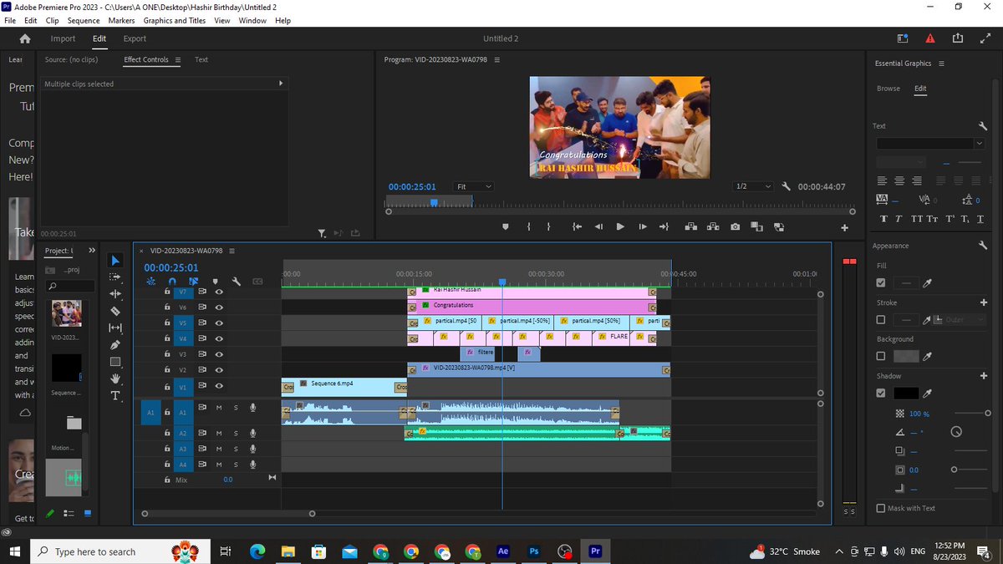The height and width of the screenshot is (564, 1003).
Task: Select the Track Select Forward tool
Action: point(115,277)
